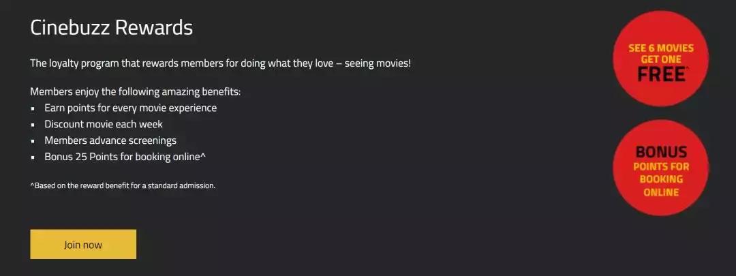Click the bullet marker before 'Discount movie'
The width and height of the screenshot is (736, 276).
pos(33,125)
